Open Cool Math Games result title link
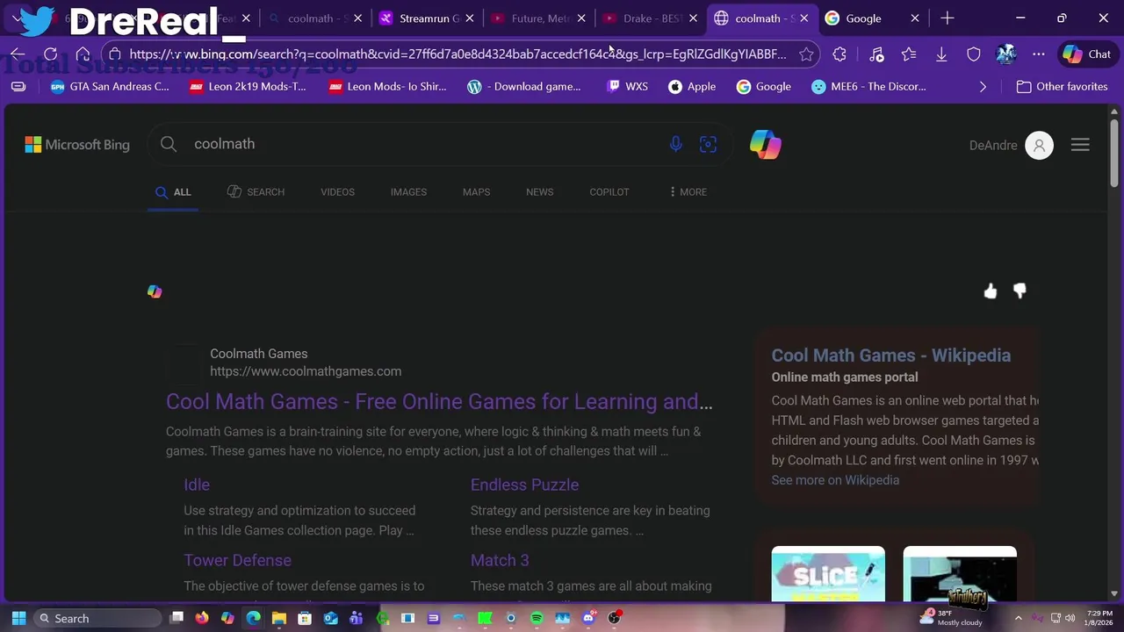This screenshot has height=632, width=1124. [439, 401]
